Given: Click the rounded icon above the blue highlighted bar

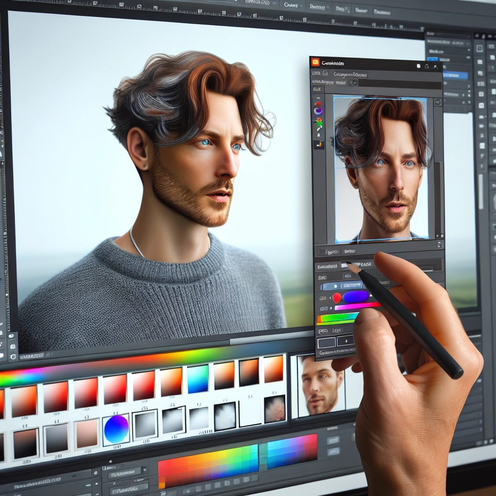Looking at the screenshot, I should [347, 276].
